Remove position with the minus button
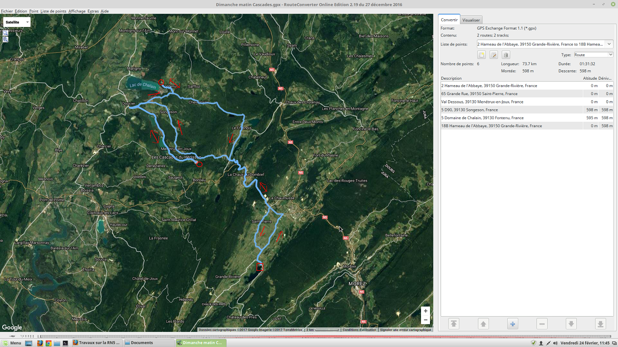This screenshot has width=618, height=347. (542, 324)
